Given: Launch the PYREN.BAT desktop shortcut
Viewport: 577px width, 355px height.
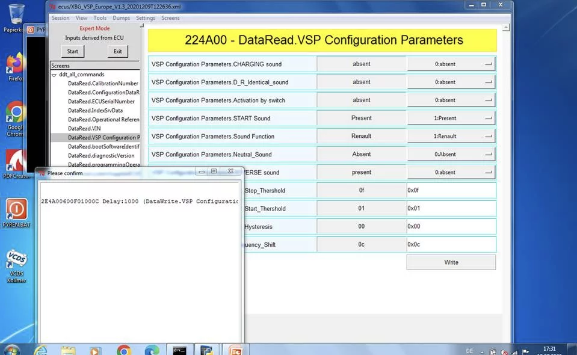Looking at the screenshot, I should [16, 213].
